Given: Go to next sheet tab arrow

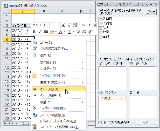Looking at the screenshot, I should tap(13, 124).
